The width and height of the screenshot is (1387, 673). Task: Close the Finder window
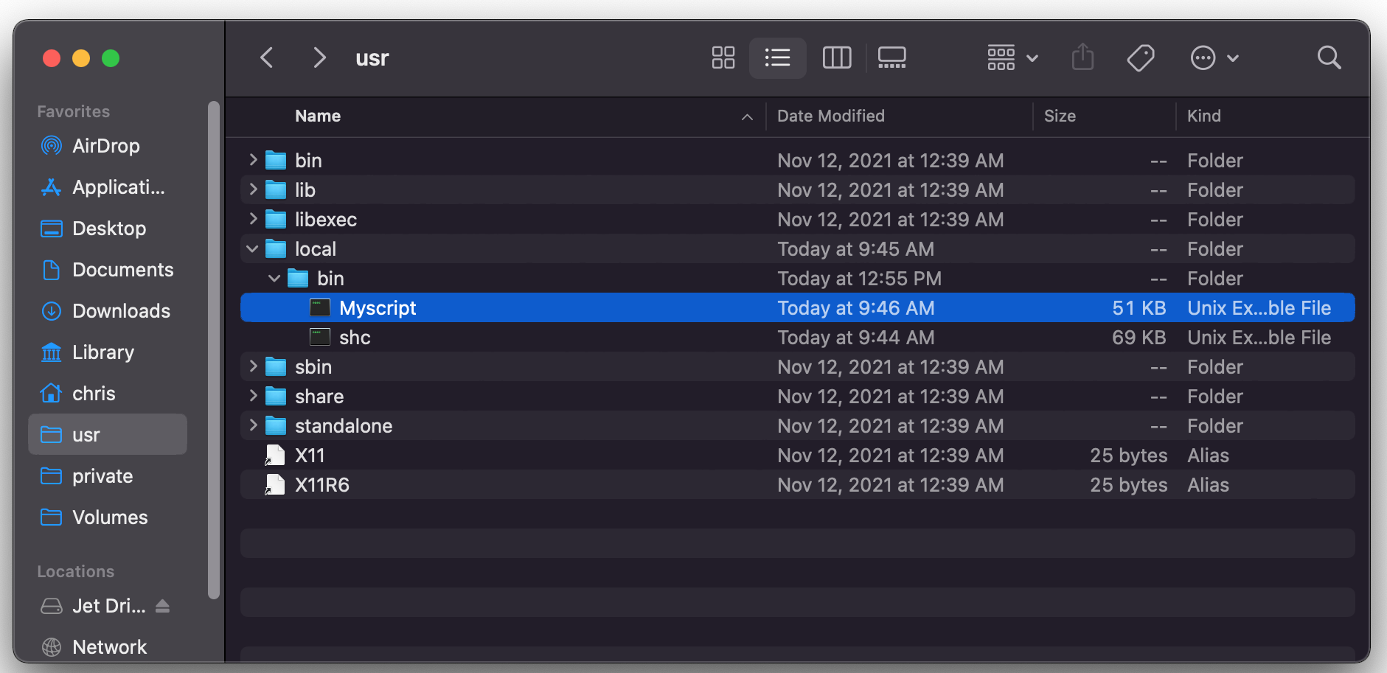[52, 58]
